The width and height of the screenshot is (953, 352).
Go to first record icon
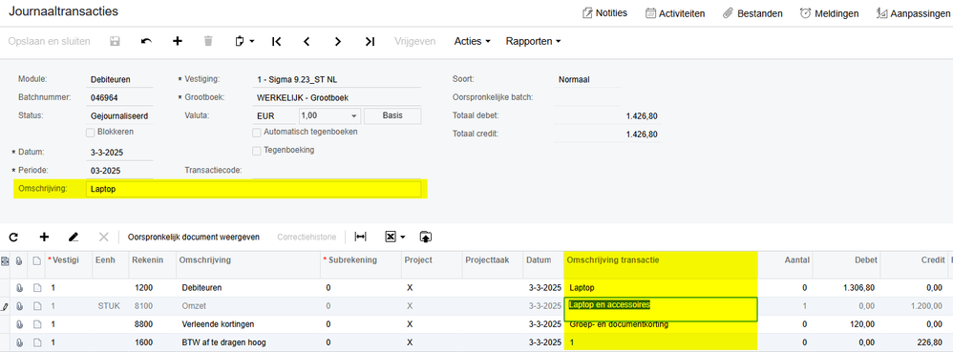click(x=277, y=41)
